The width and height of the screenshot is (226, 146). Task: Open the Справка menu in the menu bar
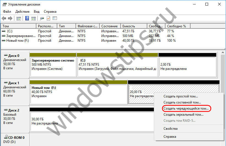tap(50, 12)
